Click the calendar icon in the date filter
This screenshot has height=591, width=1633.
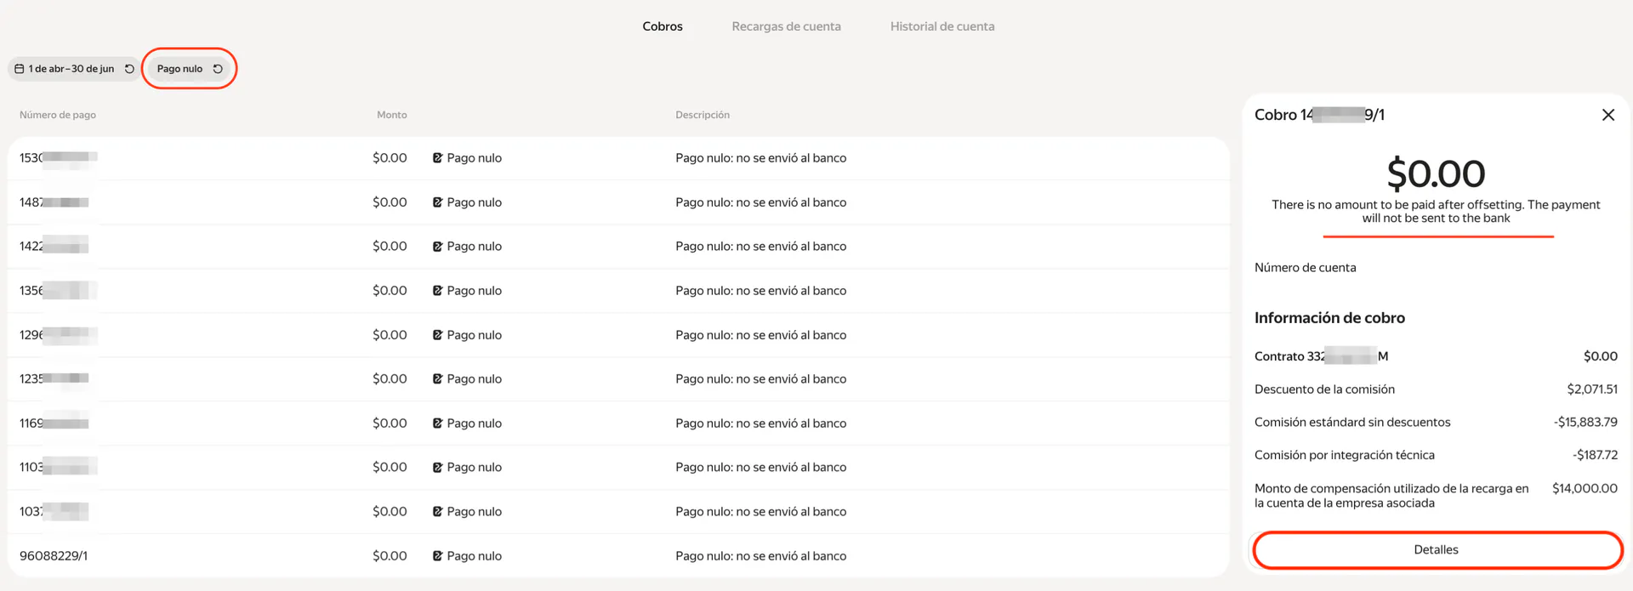click(x=20, y=69)
